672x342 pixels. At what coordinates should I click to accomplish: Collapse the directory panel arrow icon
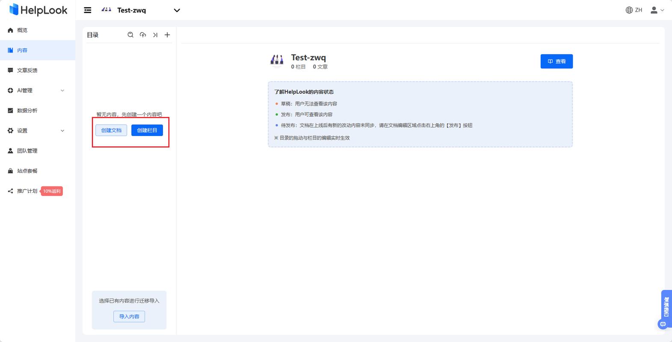[155, 35]
